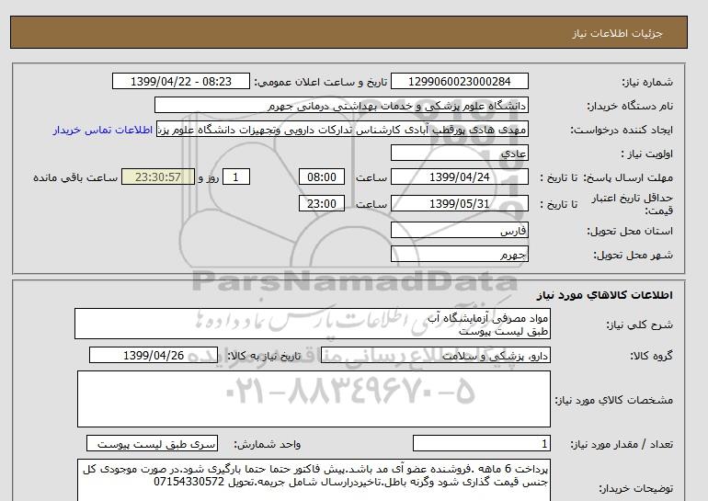Open the buyer contact info link اطلاعات تماس خریدار
The image size is (708, 501).
click(102, 130)
